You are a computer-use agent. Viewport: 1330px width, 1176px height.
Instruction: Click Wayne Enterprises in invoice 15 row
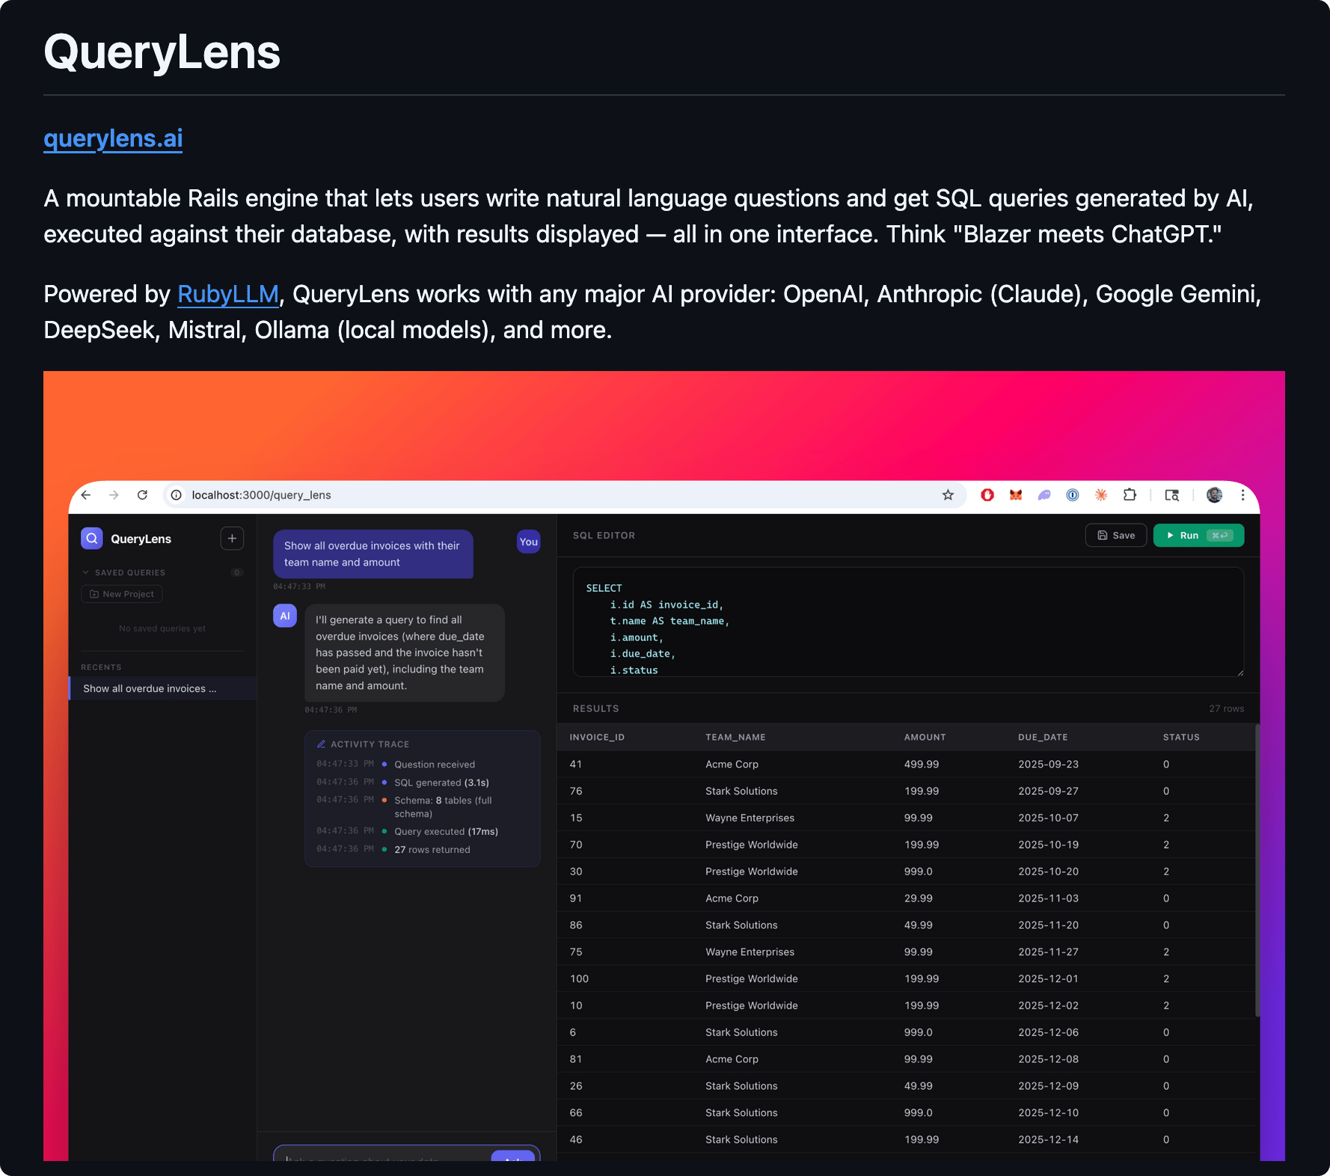tap(750, 818)
